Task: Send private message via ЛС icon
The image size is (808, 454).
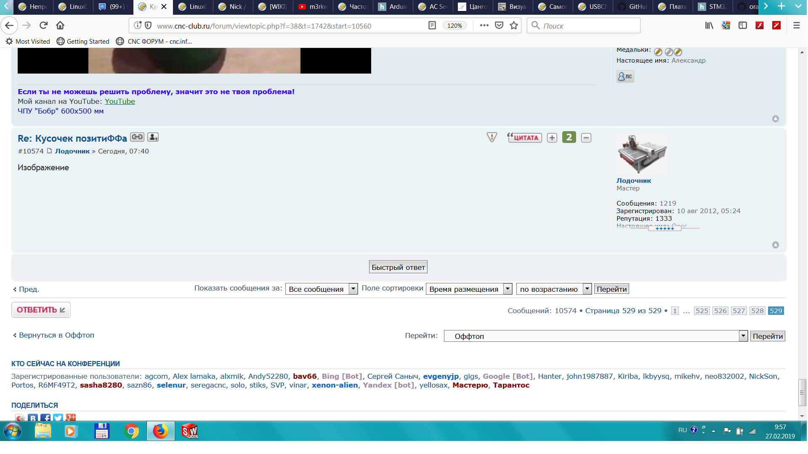Action: point(625,77)
